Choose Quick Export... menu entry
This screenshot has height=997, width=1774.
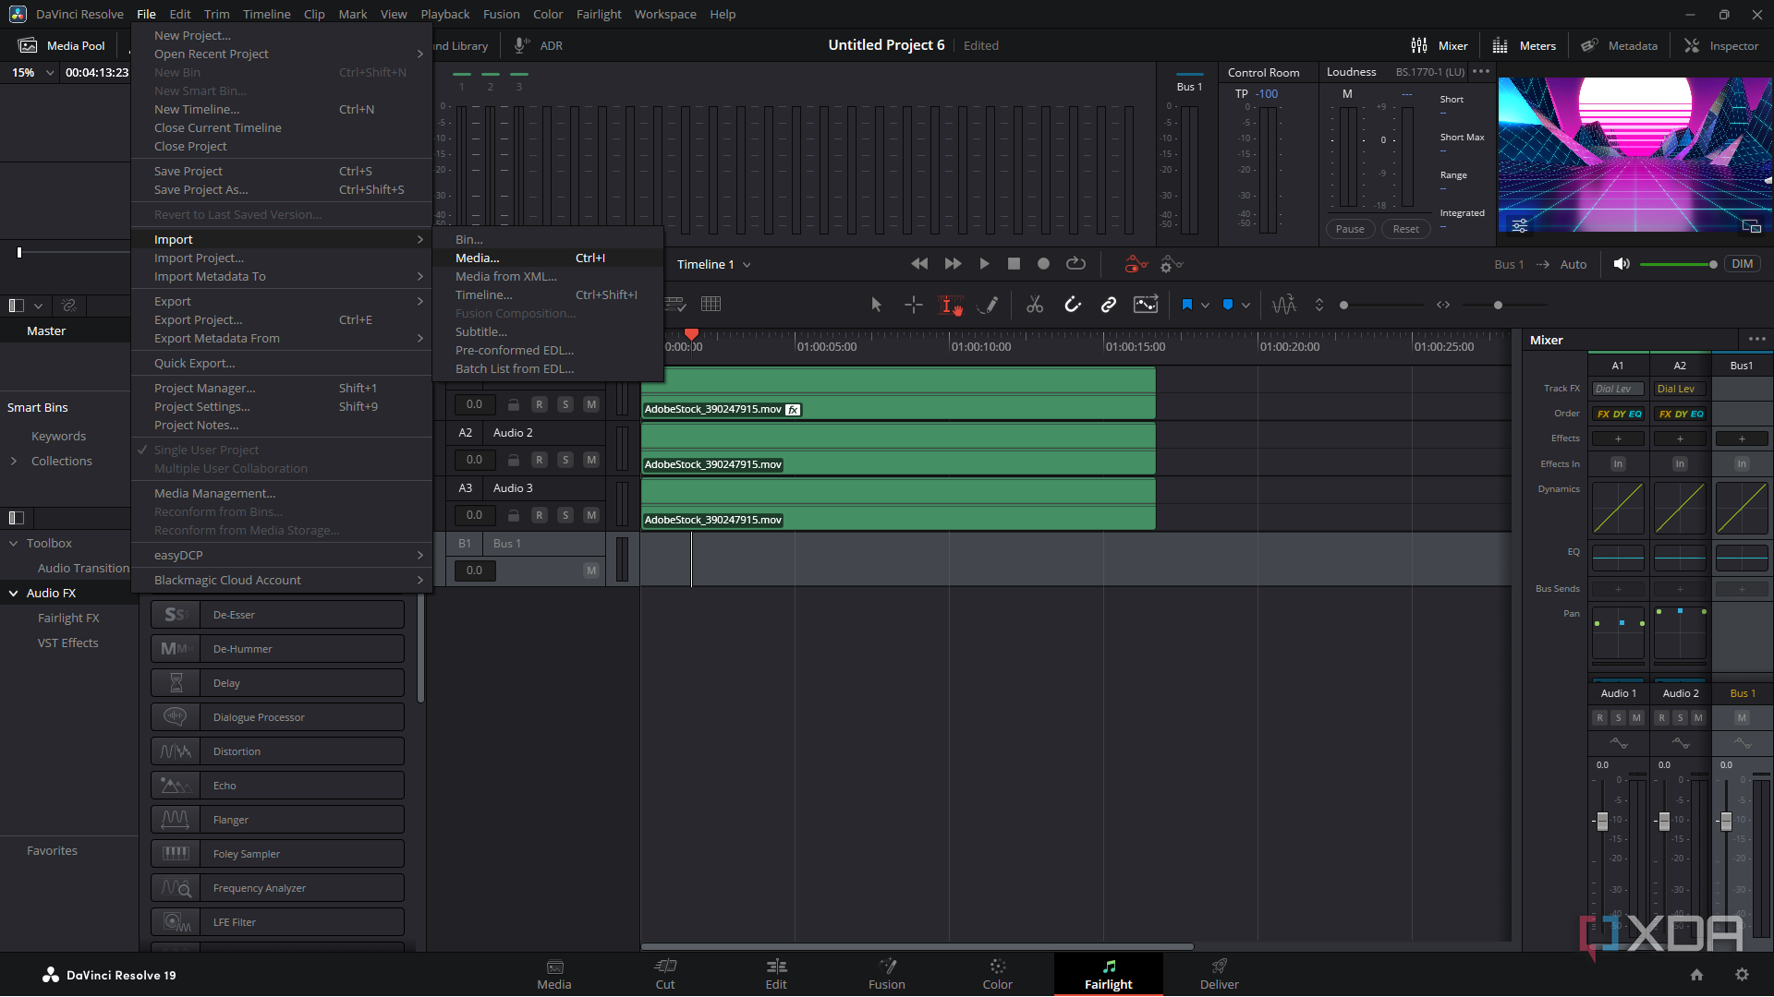click(282, 363)
